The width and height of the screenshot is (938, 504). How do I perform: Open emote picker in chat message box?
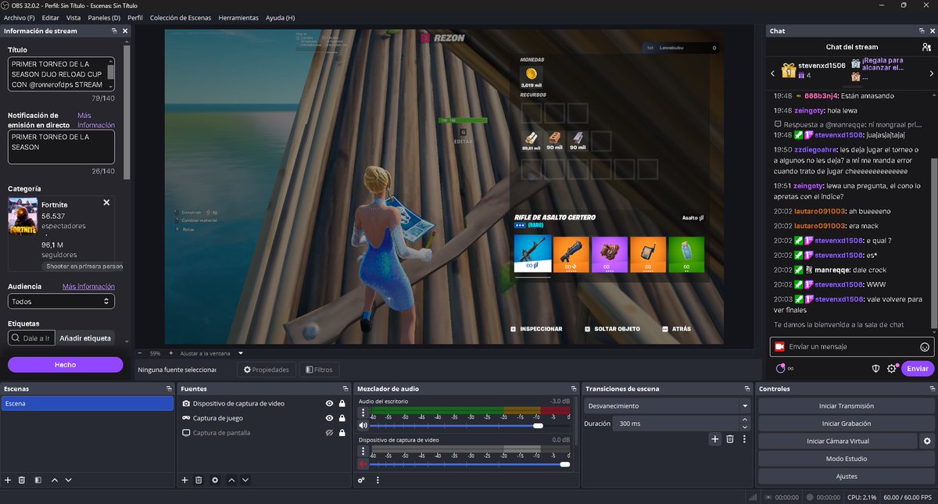(925, 347)
